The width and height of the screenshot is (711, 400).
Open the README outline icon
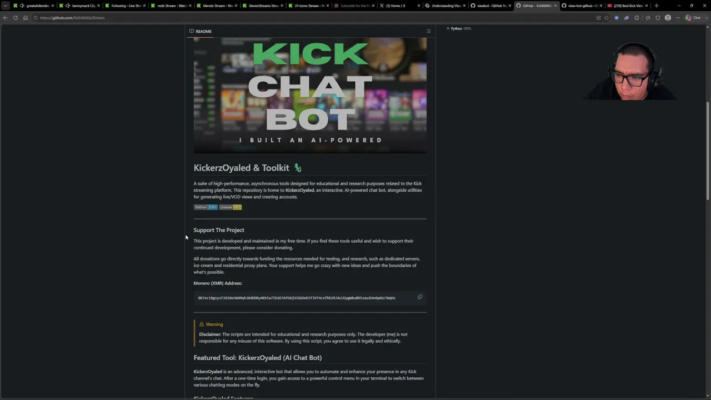pyautogui.click(x=428, y=31)
